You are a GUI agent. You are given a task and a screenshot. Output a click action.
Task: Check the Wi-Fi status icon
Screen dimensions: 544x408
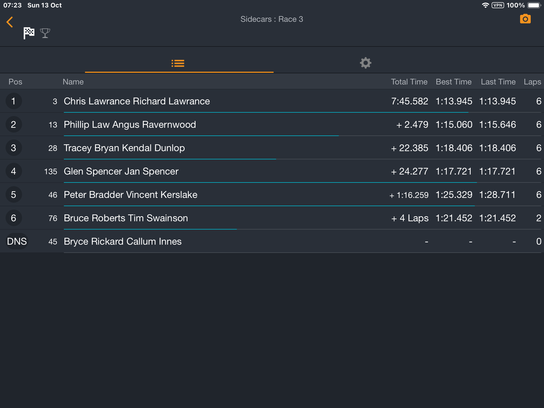coord(485,5)
